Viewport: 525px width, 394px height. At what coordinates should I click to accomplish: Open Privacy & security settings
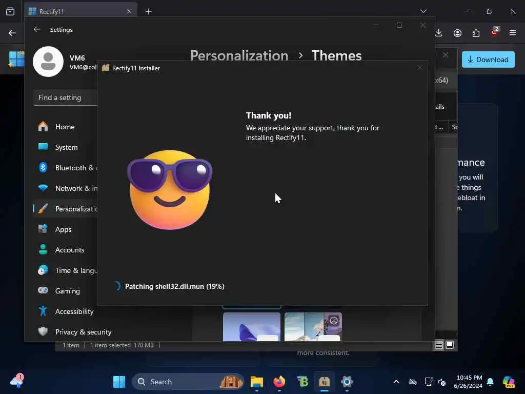(74, 332)
